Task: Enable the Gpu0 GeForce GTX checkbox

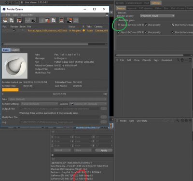Action: click(119, 25)
